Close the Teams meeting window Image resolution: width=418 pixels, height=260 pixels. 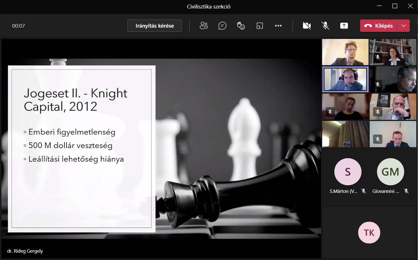click(410, 6)
